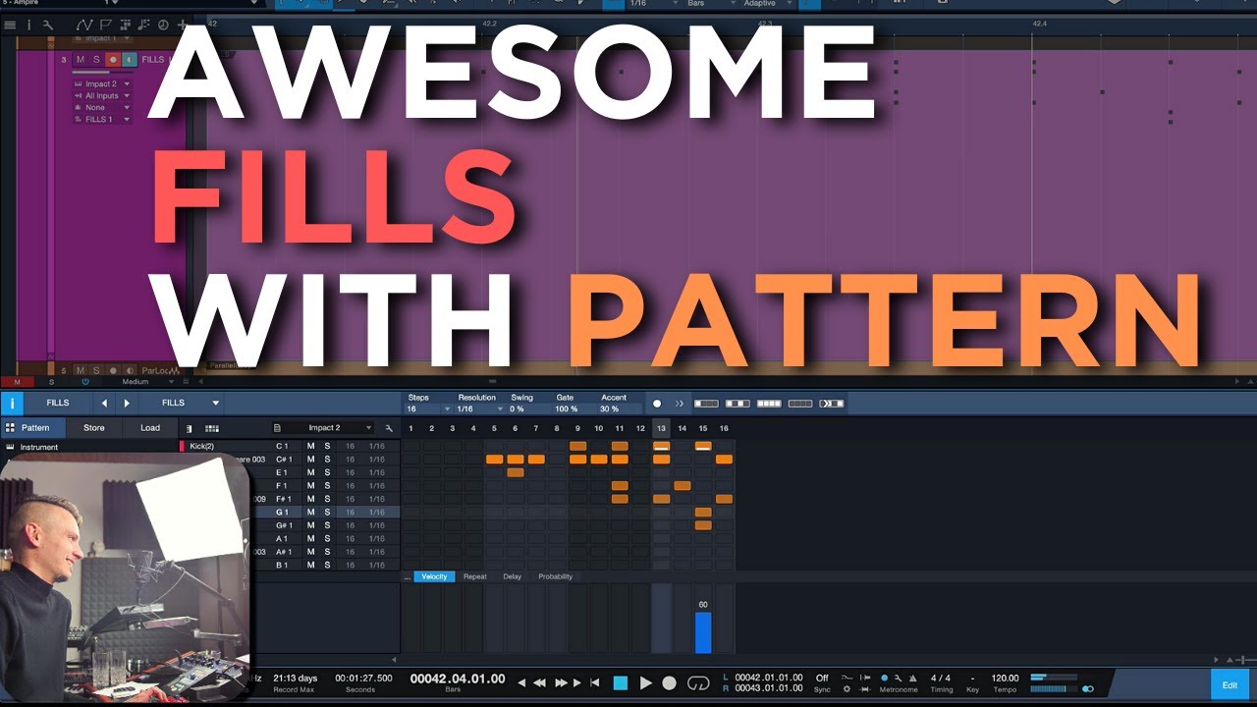
Task: Click the Store button
Action: click(x=94, y=428)
